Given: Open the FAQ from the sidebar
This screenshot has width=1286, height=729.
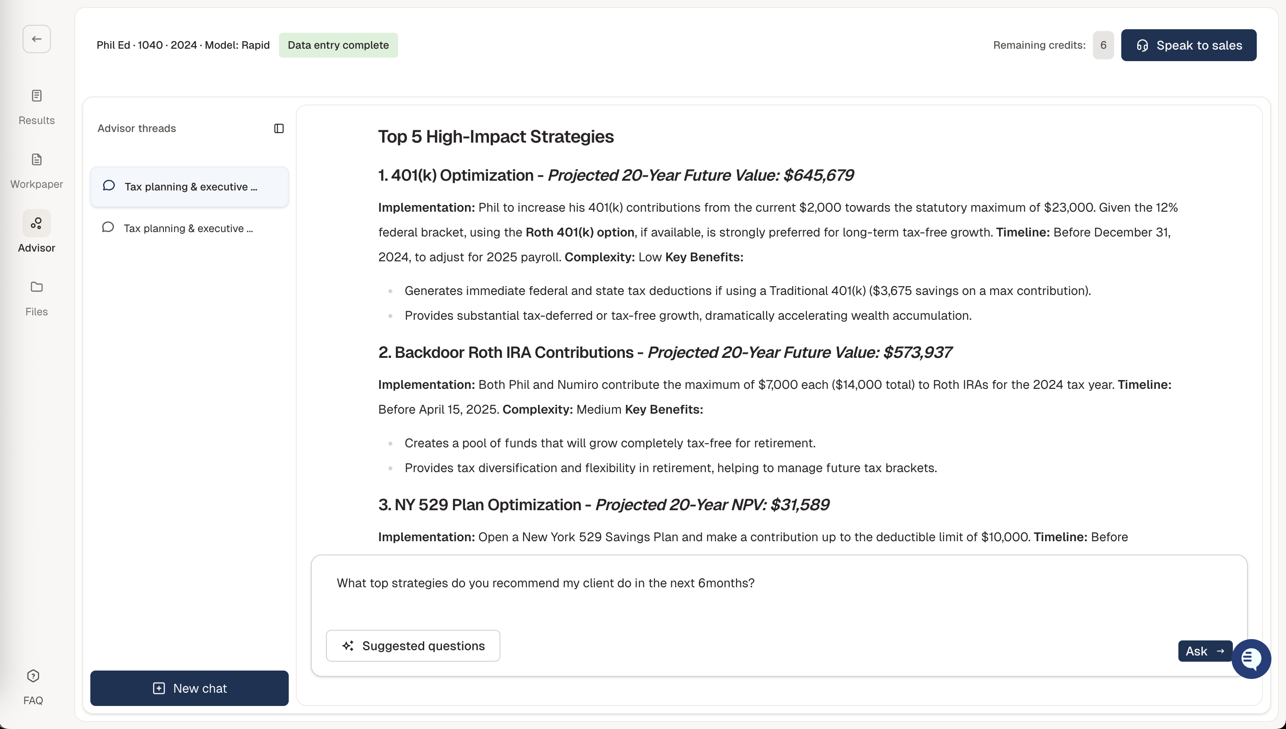Looking at the screenshot, I should (x=33, y=687).
